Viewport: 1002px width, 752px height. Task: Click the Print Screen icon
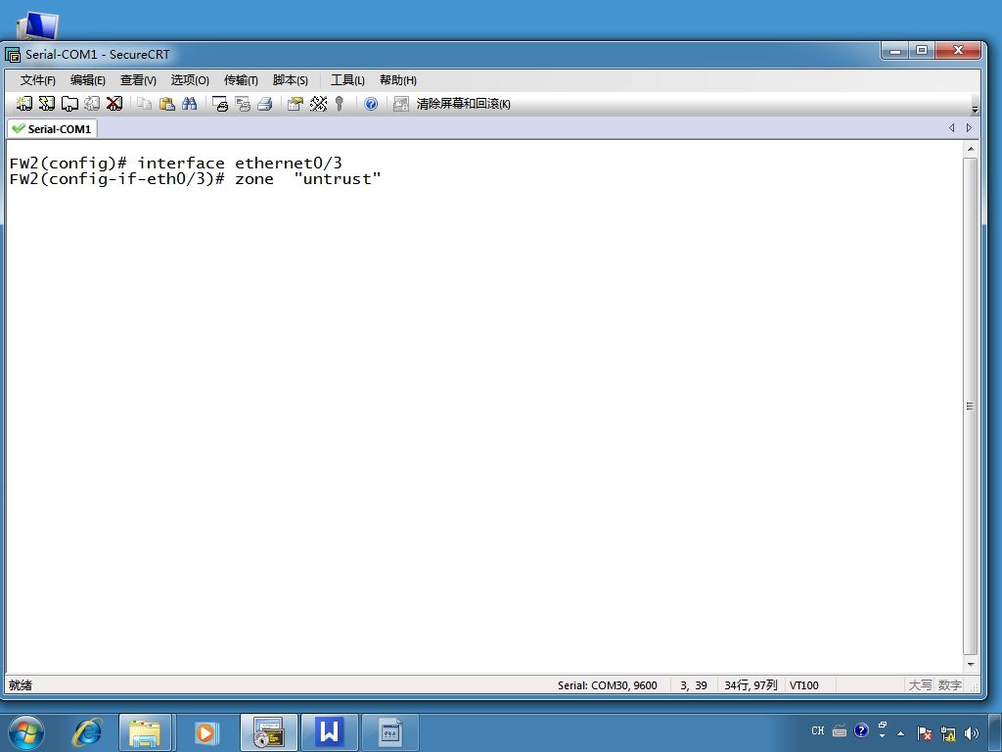click(220, 104)
